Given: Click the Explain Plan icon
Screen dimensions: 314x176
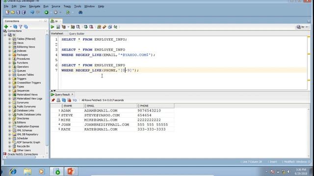Looking at the screenshot, I should [64, 27].
